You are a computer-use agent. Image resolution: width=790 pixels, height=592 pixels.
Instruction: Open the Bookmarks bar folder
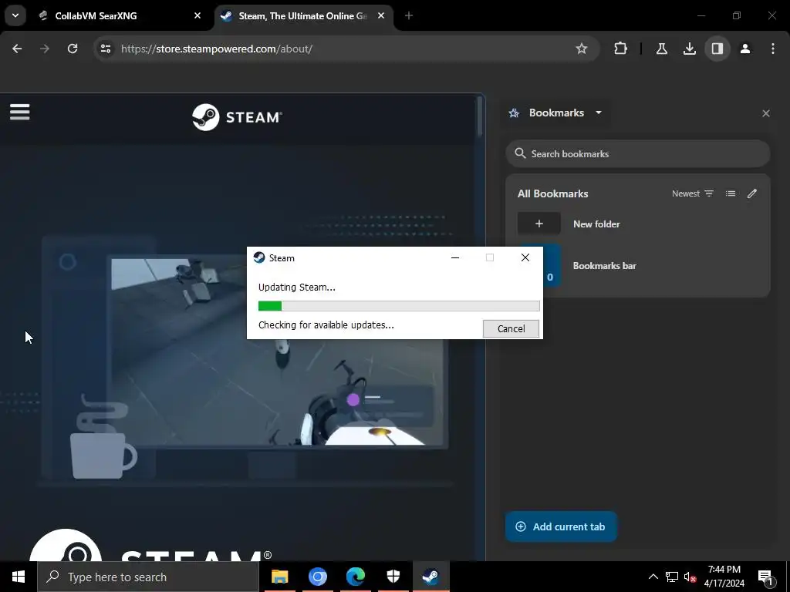point(638,266)
